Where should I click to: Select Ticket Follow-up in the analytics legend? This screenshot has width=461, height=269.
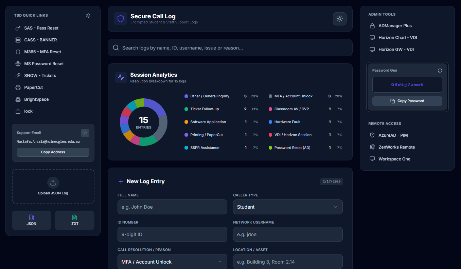(x=205, y=109)
